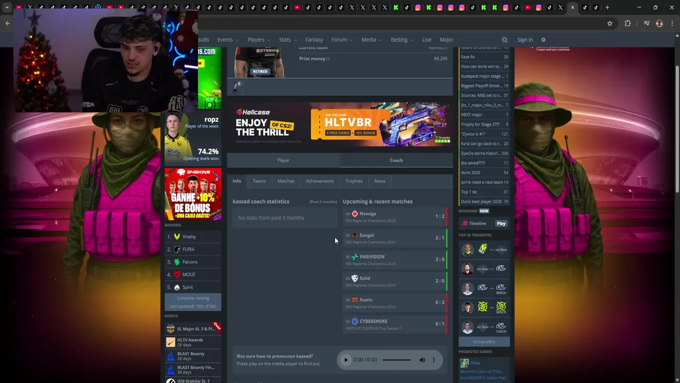Open the new tab plus button
Viewport: 680px width, 383px height.
(x=607, y=7)
